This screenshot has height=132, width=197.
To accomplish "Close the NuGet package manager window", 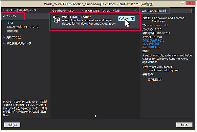I will pyautogui.click(x=190, y=3).
